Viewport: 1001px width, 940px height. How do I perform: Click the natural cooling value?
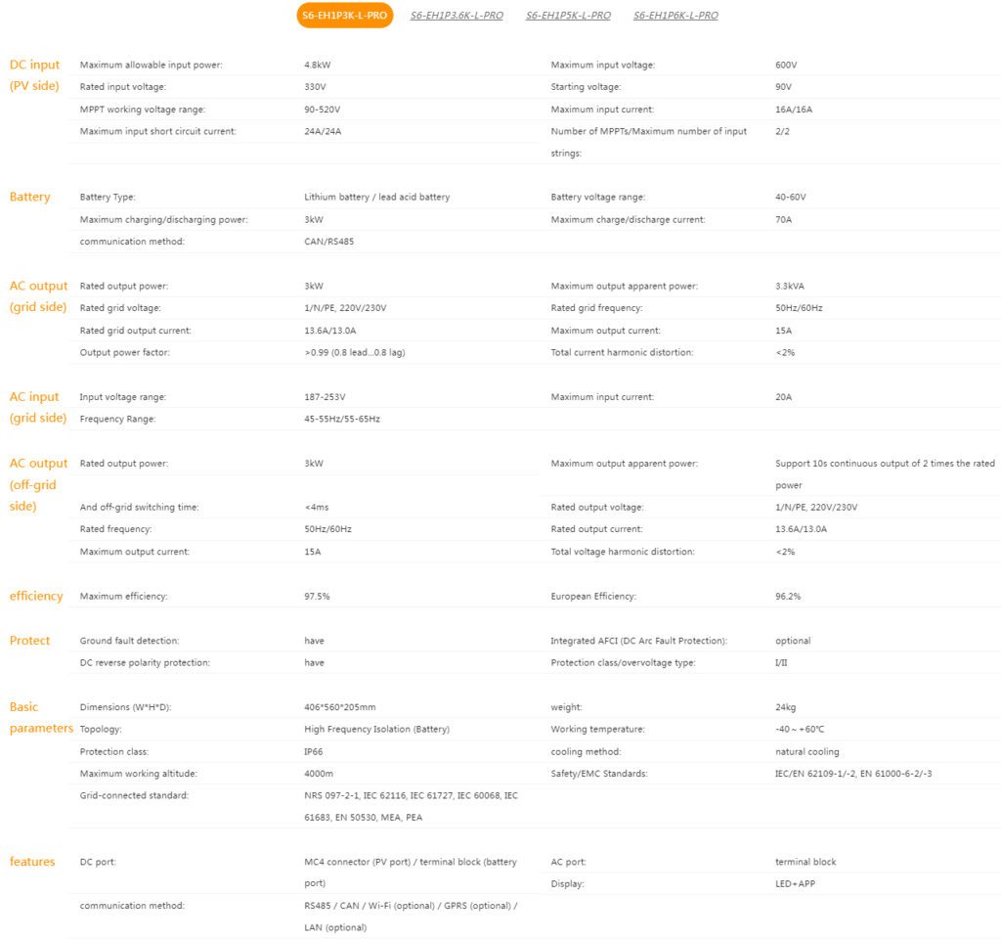[807, 751]
